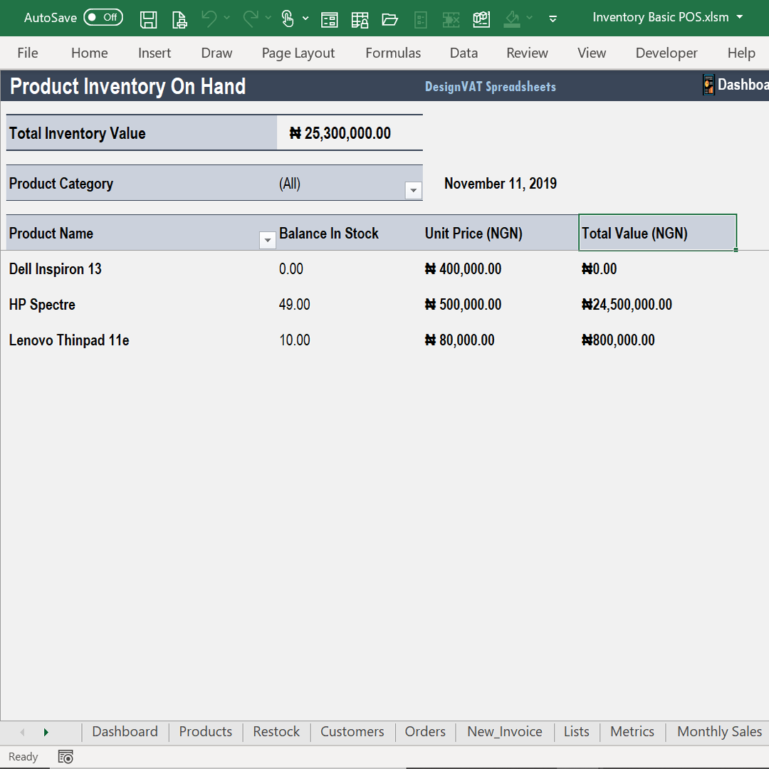
Task: Start macro recording from the status bar icon
Action: click(66, 756)
